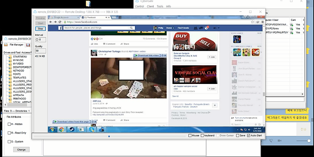The height and width of the screenshot is (157, 314).
Task: Click Steam icon in remote taskbar
Action: pyautogui.click(x=72, y=130)
